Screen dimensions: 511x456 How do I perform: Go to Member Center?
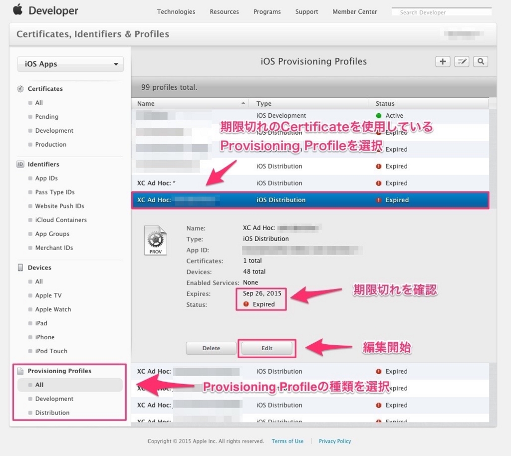355,12
